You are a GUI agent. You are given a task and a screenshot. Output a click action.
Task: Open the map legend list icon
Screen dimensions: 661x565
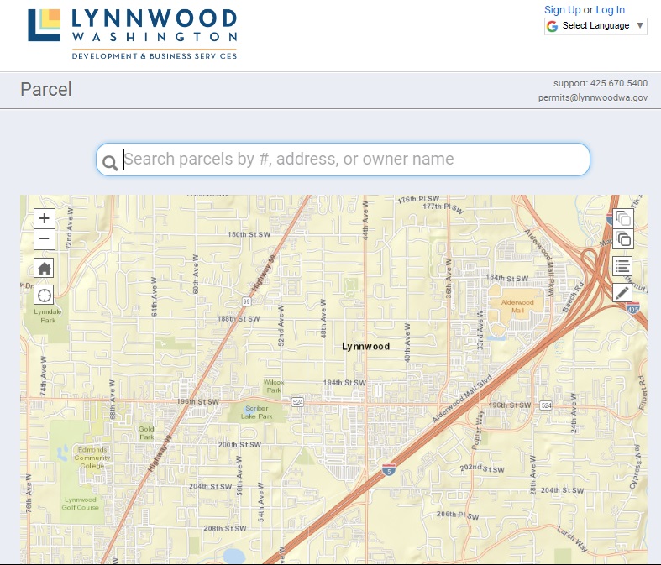pyautogui.click(x=622, y=266)
